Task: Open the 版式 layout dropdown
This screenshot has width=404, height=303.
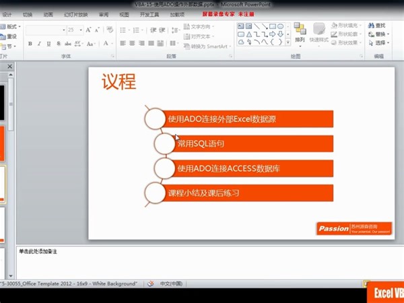Action: (11, 26)
